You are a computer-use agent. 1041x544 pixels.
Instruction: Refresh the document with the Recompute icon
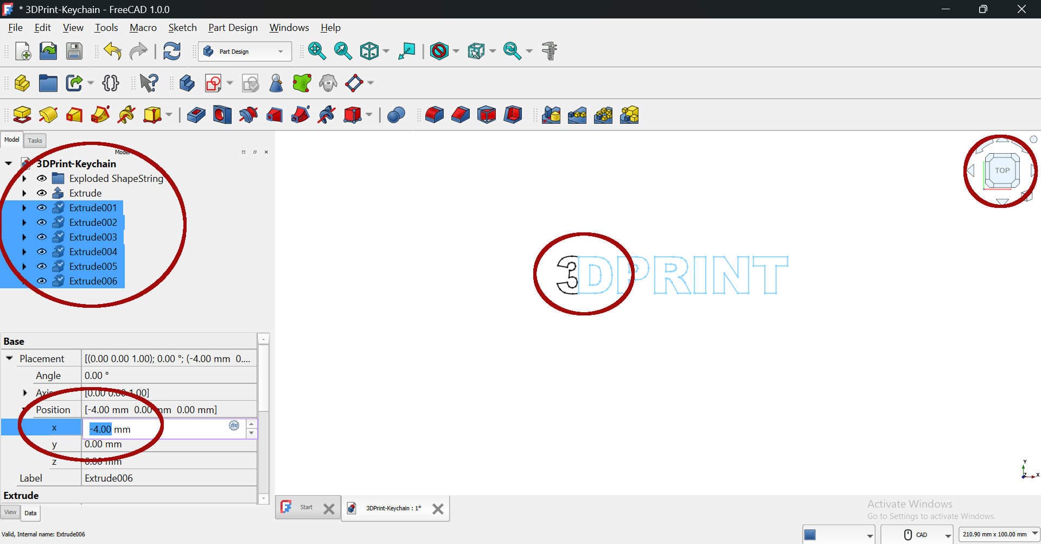click(172, 51)
